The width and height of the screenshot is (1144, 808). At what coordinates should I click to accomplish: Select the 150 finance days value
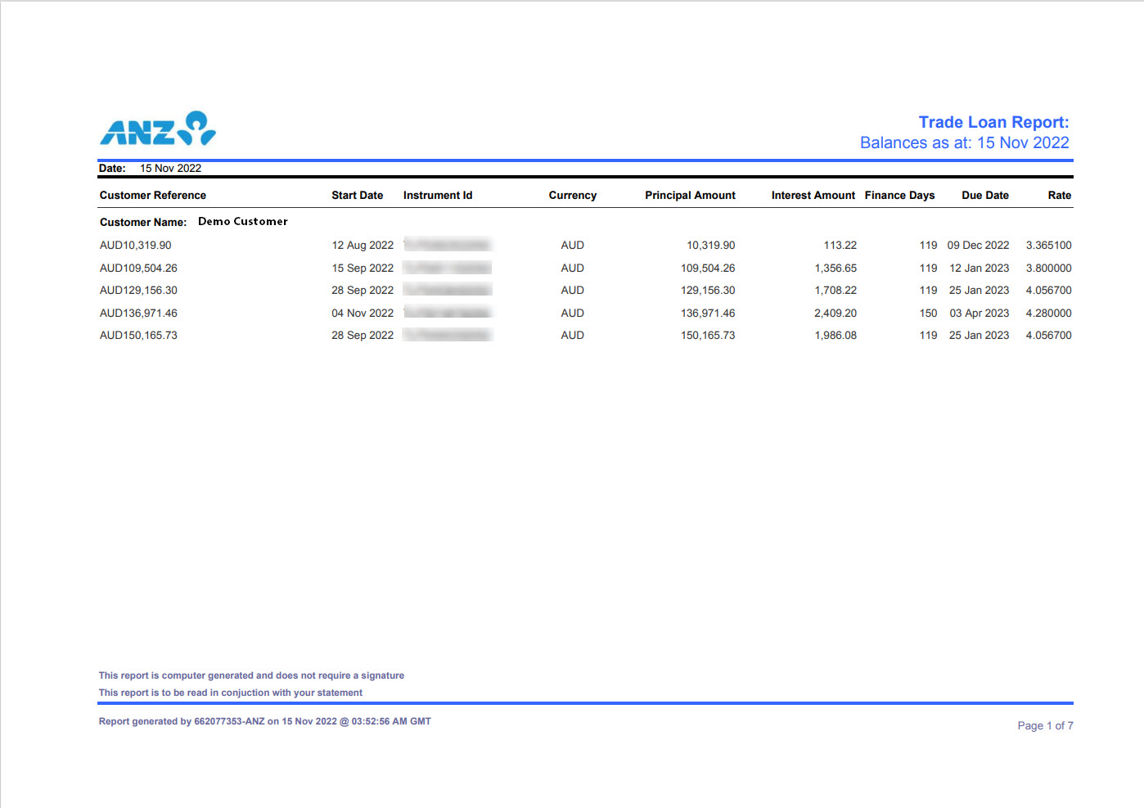[928, 314]
